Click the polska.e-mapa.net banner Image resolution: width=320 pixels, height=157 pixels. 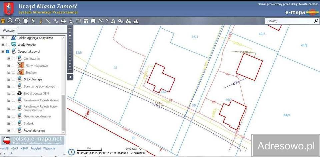click(x=33, y=140)
